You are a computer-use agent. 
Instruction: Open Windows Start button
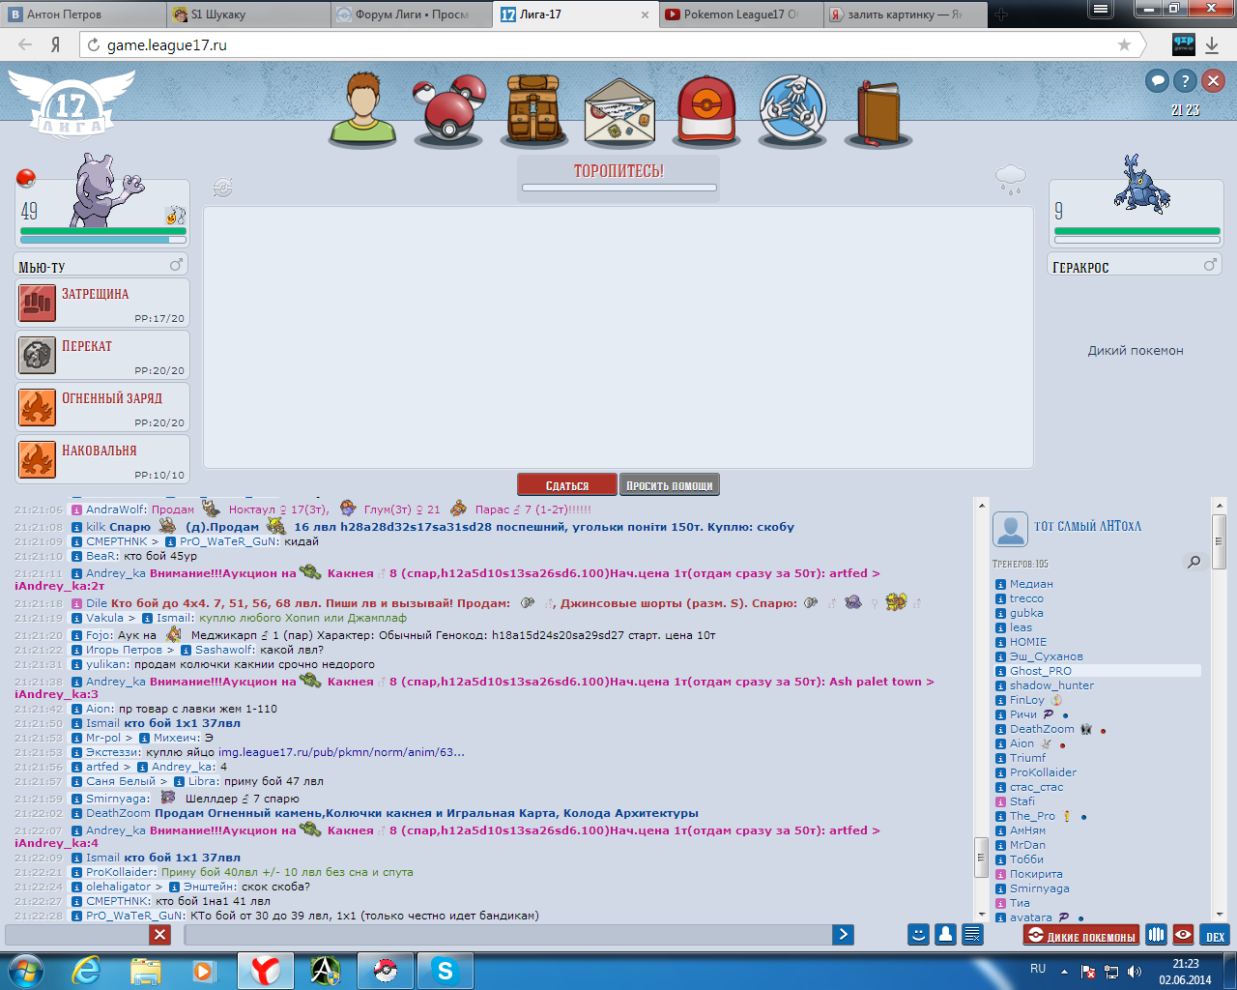pyautogui.click(x=25, y=970)
